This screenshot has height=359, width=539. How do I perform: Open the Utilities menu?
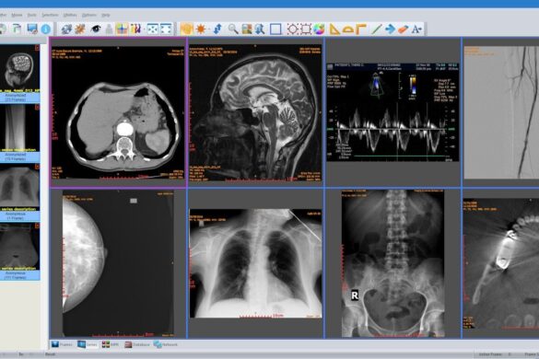point(70,15)
